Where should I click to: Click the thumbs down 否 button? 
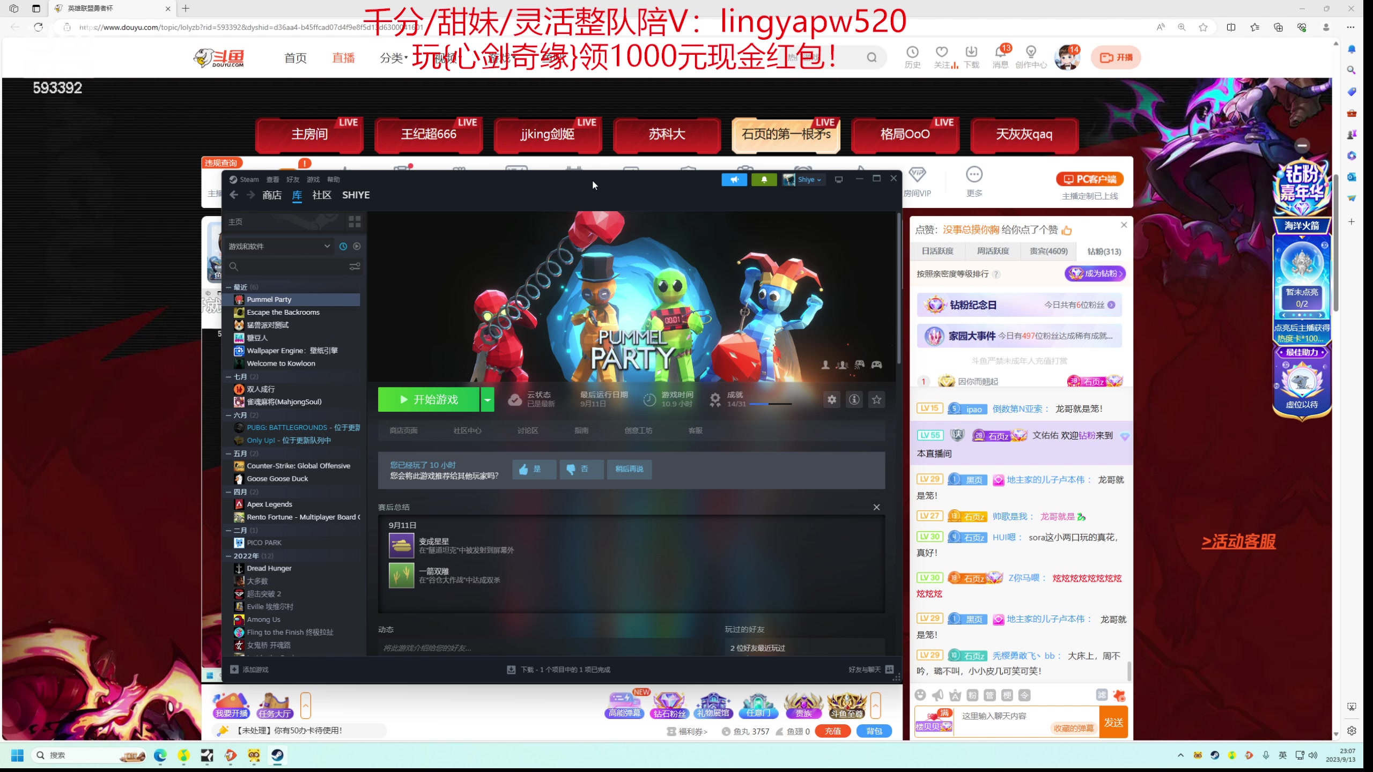(x=581, y=469)
